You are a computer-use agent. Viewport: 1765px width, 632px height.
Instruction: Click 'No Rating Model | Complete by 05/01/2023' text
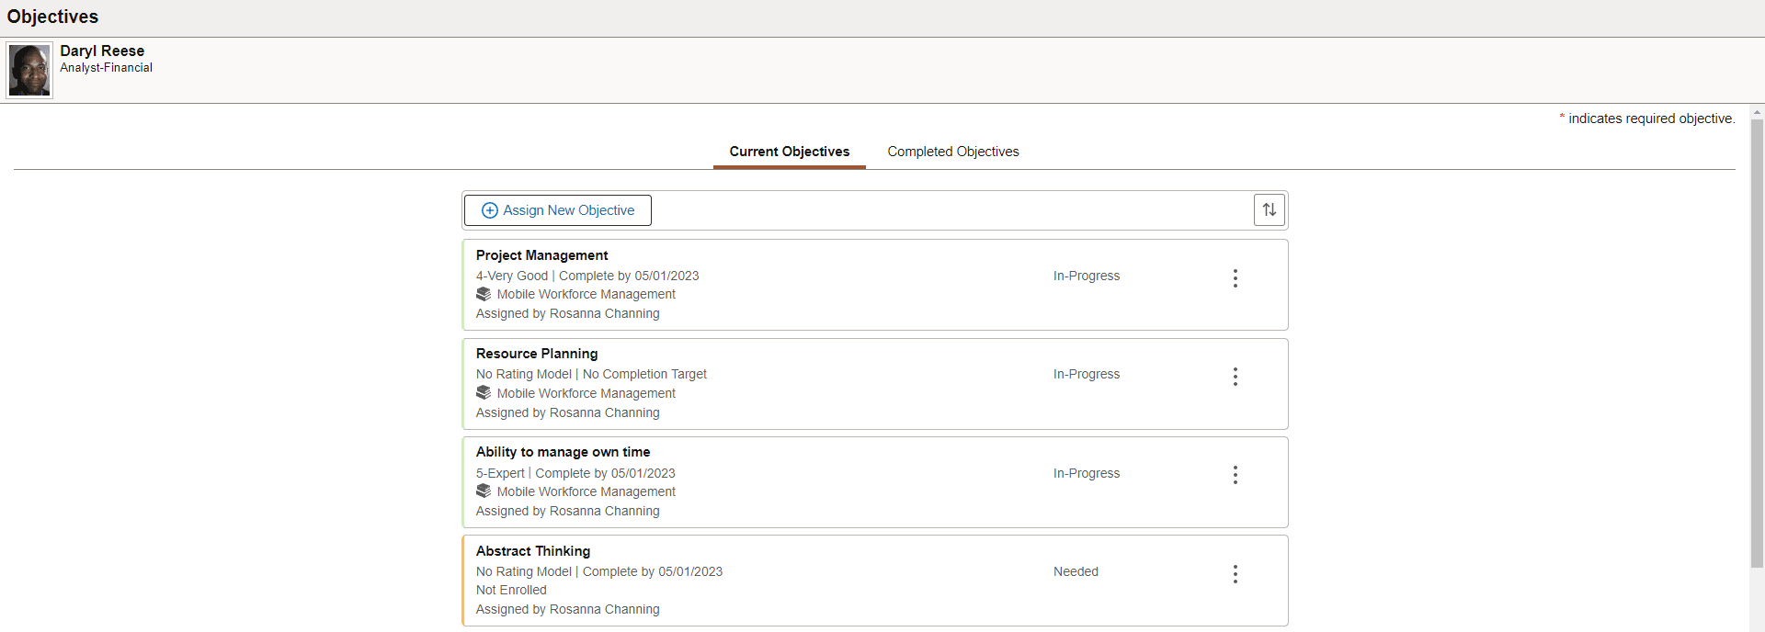pyautogui.click(x=599, y=571)
